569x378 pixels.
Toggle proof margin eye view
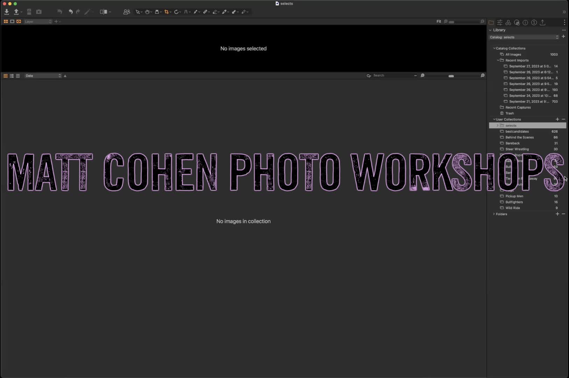coord(19,21)
